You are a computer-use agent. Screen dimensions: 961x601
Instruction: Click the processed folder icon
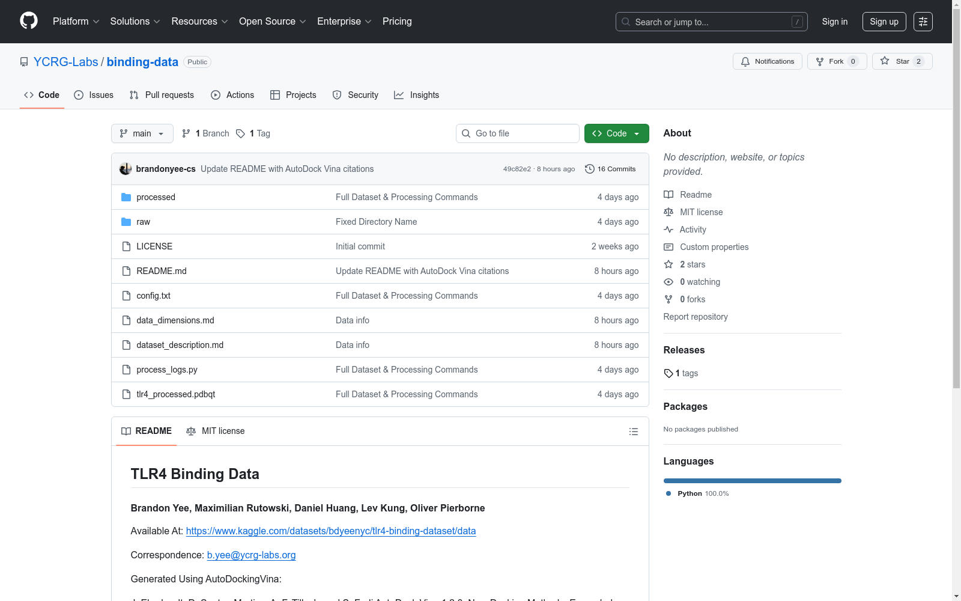click(126, 197)
